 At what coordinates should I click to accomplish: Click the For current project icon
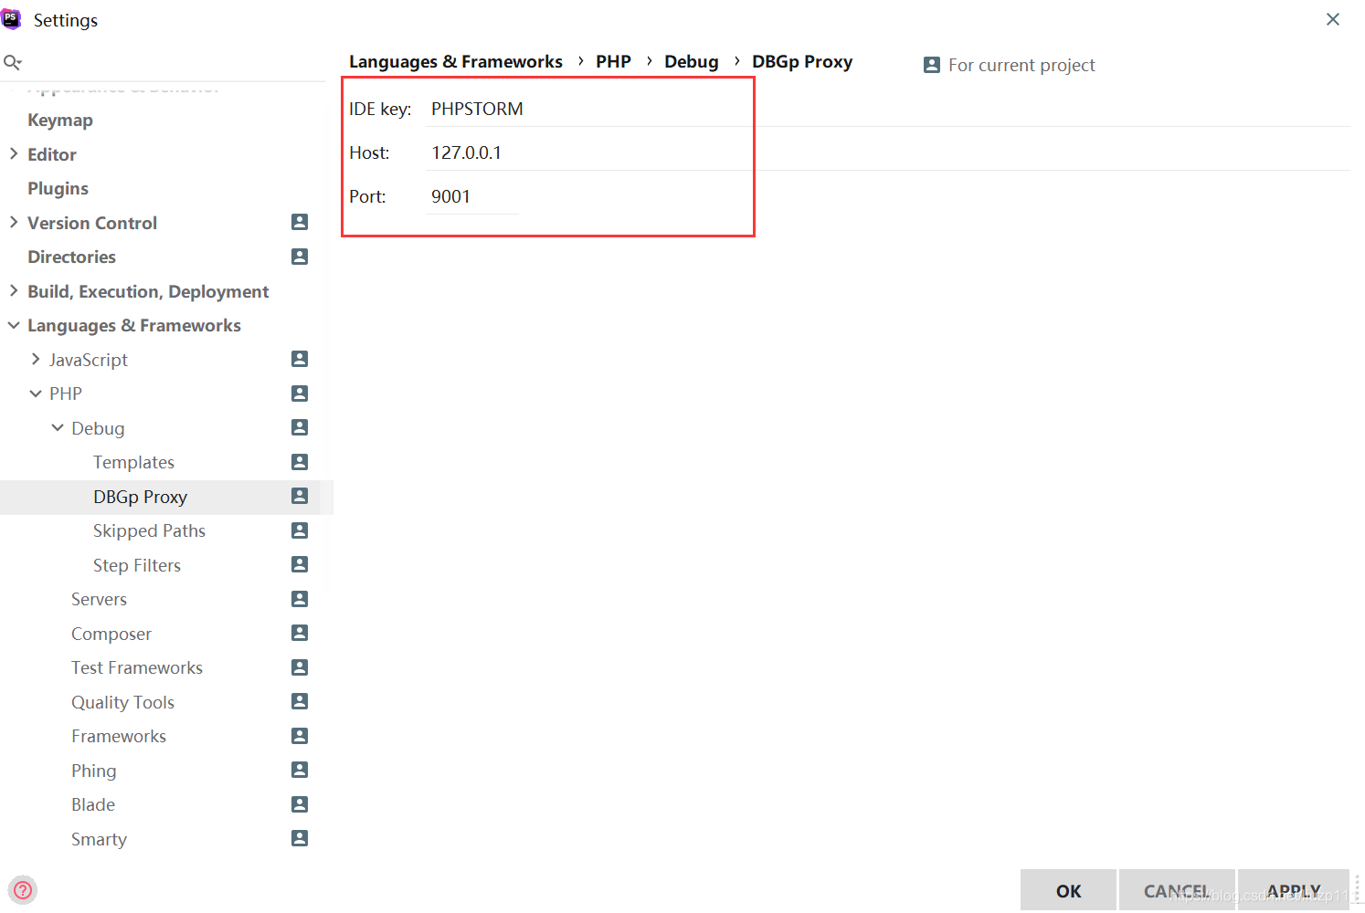click(x=932, y=65)
